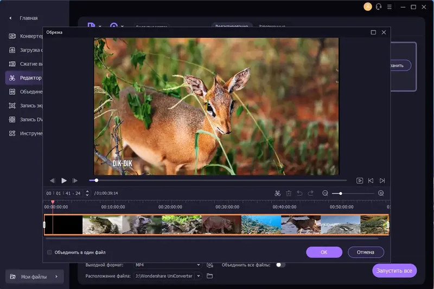Expand the 'Мои файлы' arrow
Screen dimensions: 434x289
click(x=56, y=277)
